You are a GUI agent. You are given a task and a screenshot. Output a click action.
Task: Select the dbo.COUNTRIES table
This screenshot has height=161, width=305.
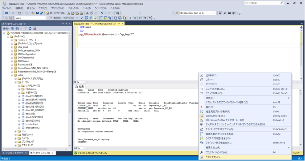pyautogui.click(x=34, y=96)
